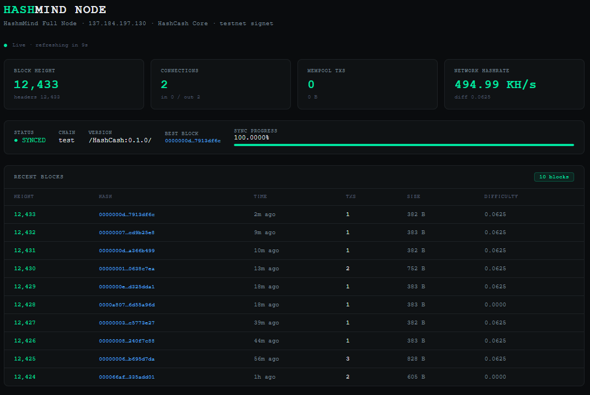Click the '39m ago' time cell
This screenshot has width=590, height=395.
[x=266, y=323]
